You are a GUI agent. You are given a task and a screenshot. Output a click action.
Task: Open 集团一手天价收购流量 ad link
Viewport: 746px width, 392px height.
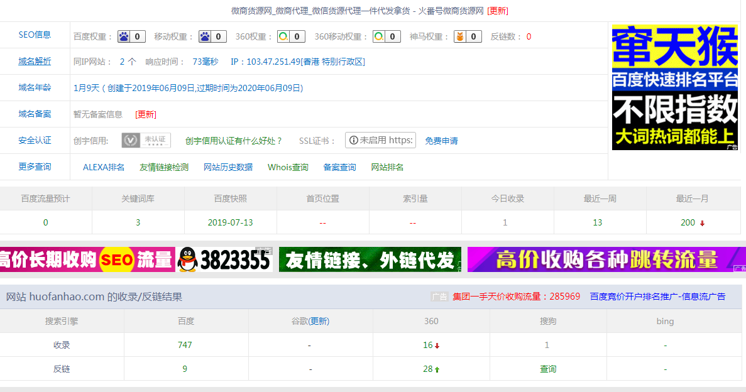(516, 297)
